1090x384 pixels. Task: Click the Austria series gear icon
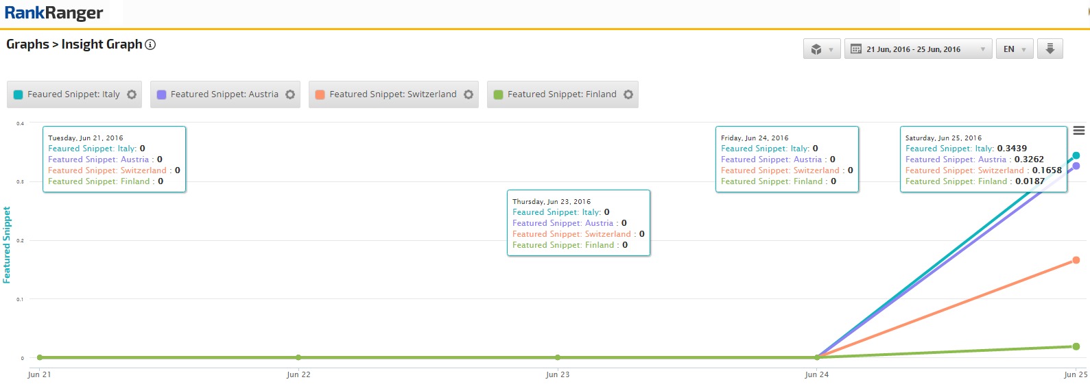coord(290,94)
